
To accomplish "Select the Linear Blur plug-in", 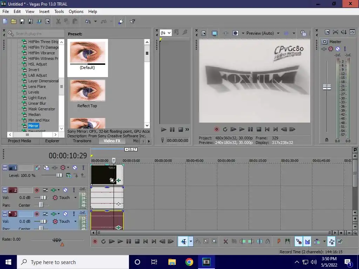I will pos(37,103).
